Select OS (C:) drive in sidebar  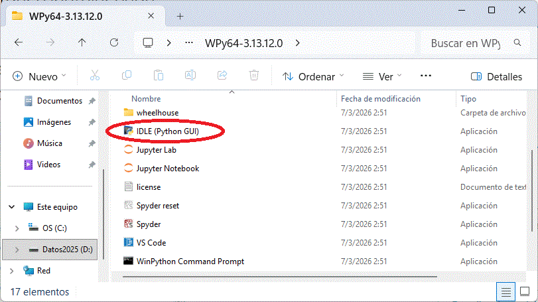(x=47, y=228)
